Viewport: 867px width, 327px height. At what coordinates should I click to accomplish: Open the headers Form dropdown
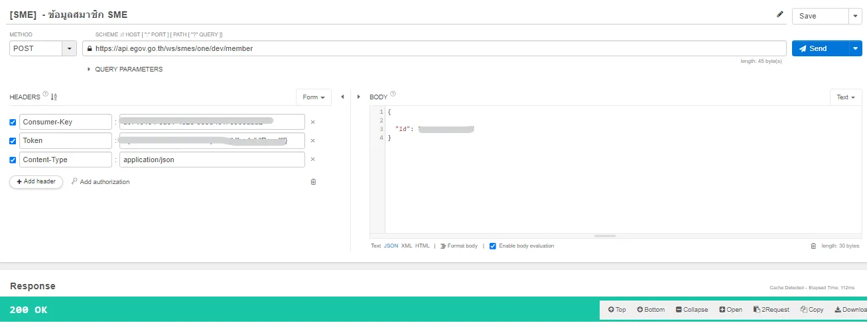pyautogui.click(x=314, y=97)
